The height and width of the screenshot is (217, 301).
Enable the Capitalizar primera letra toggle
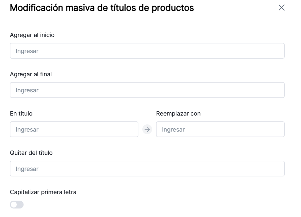(x=17, y=205)
